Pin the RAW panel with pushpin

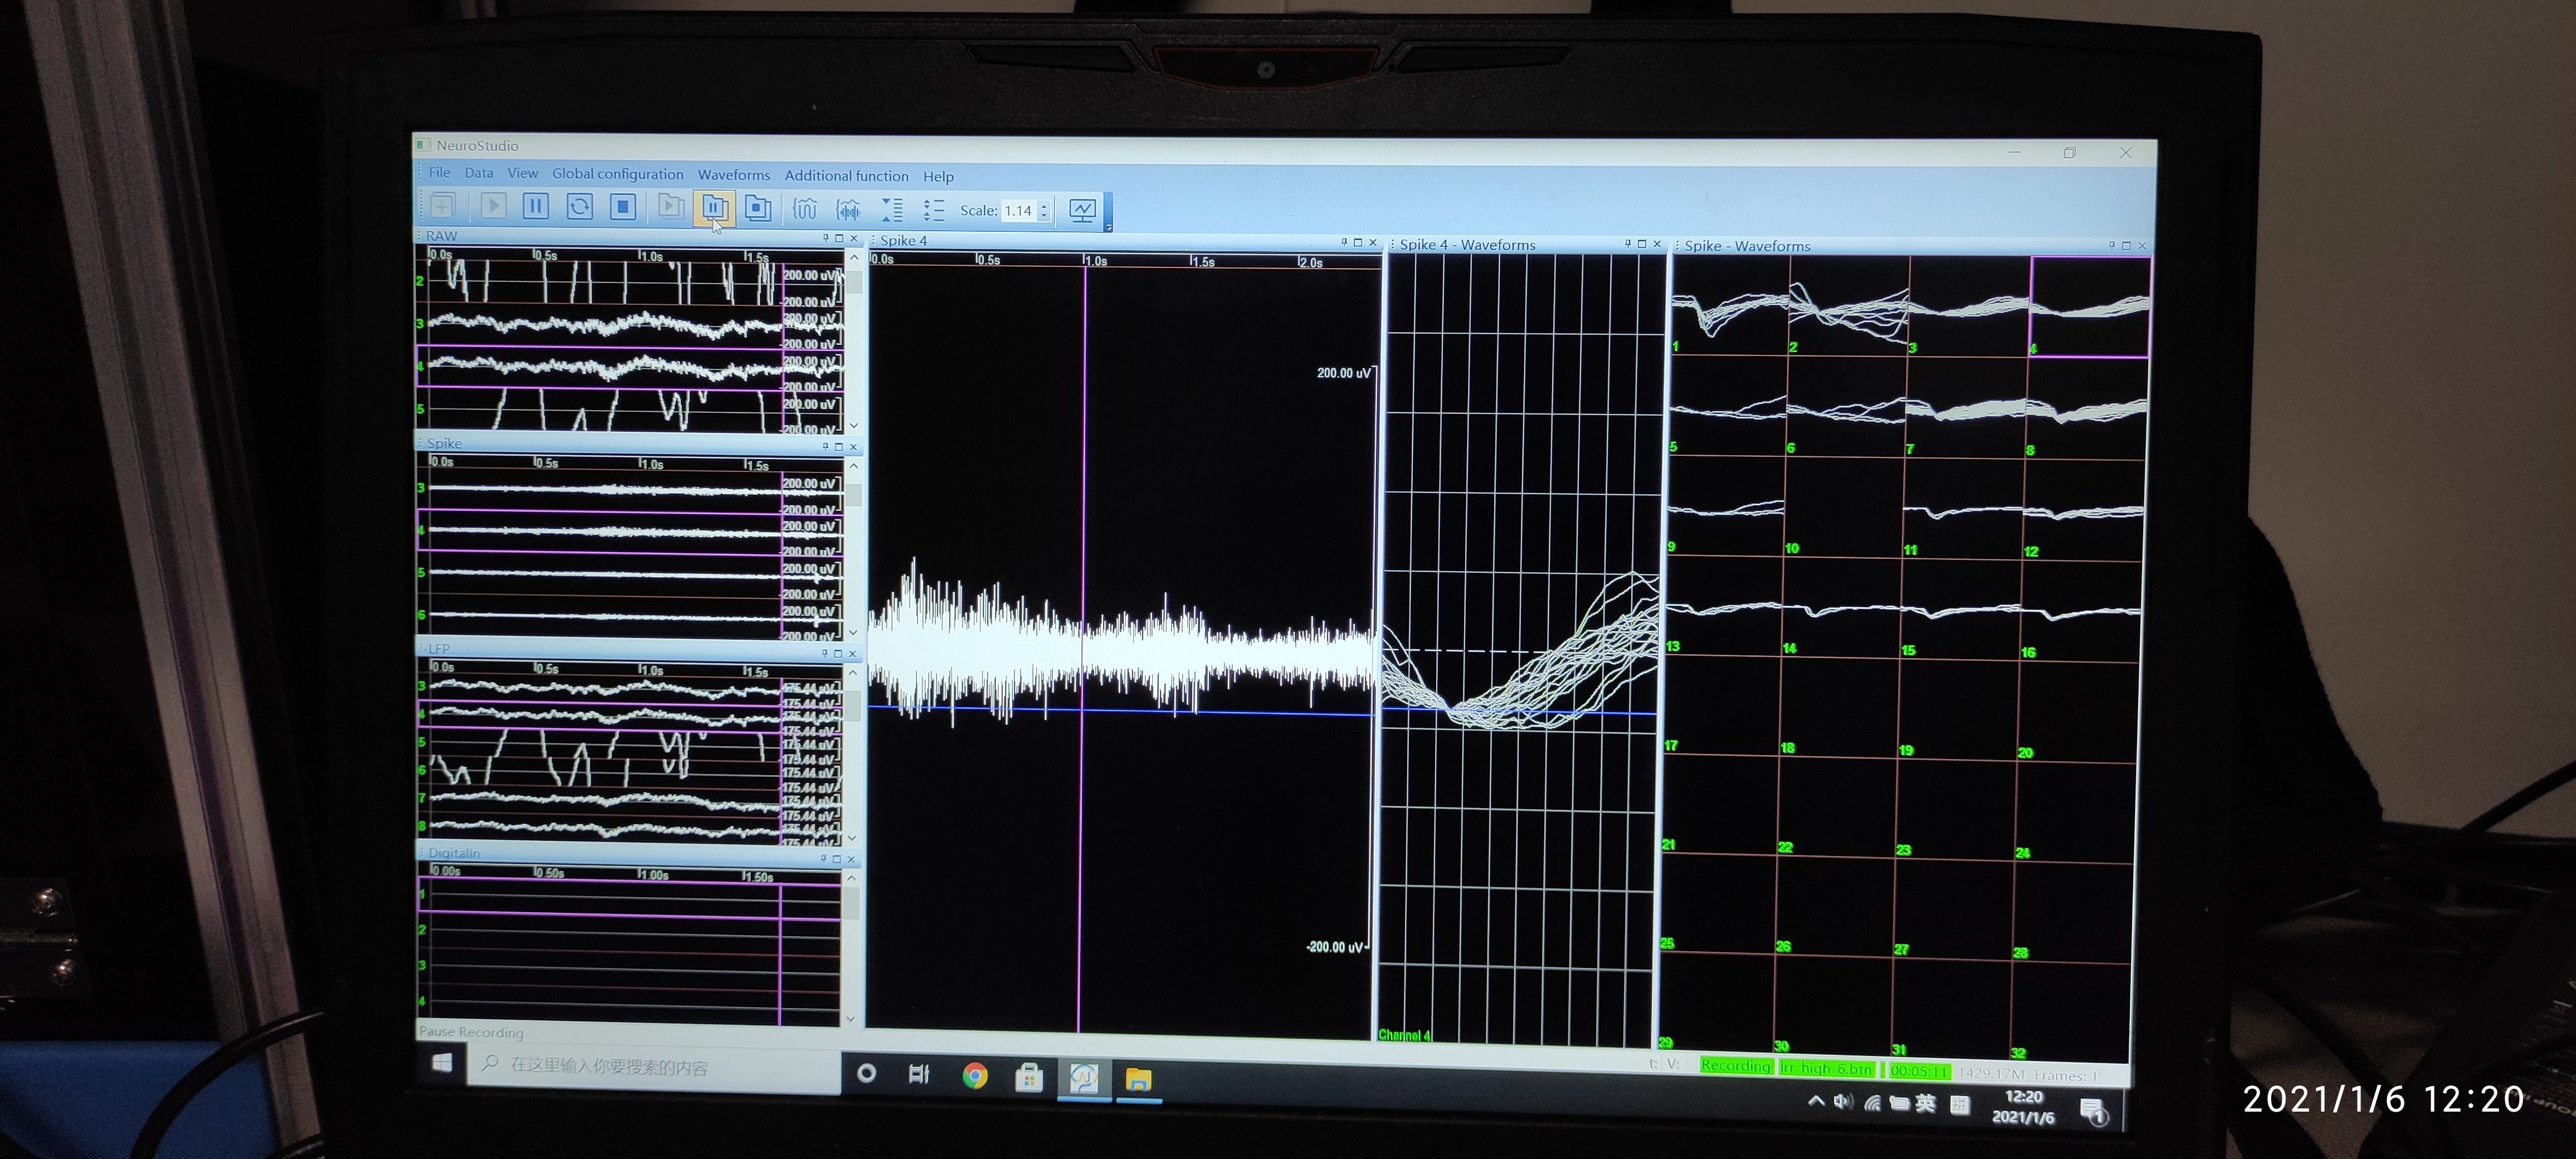pos(825,238)
